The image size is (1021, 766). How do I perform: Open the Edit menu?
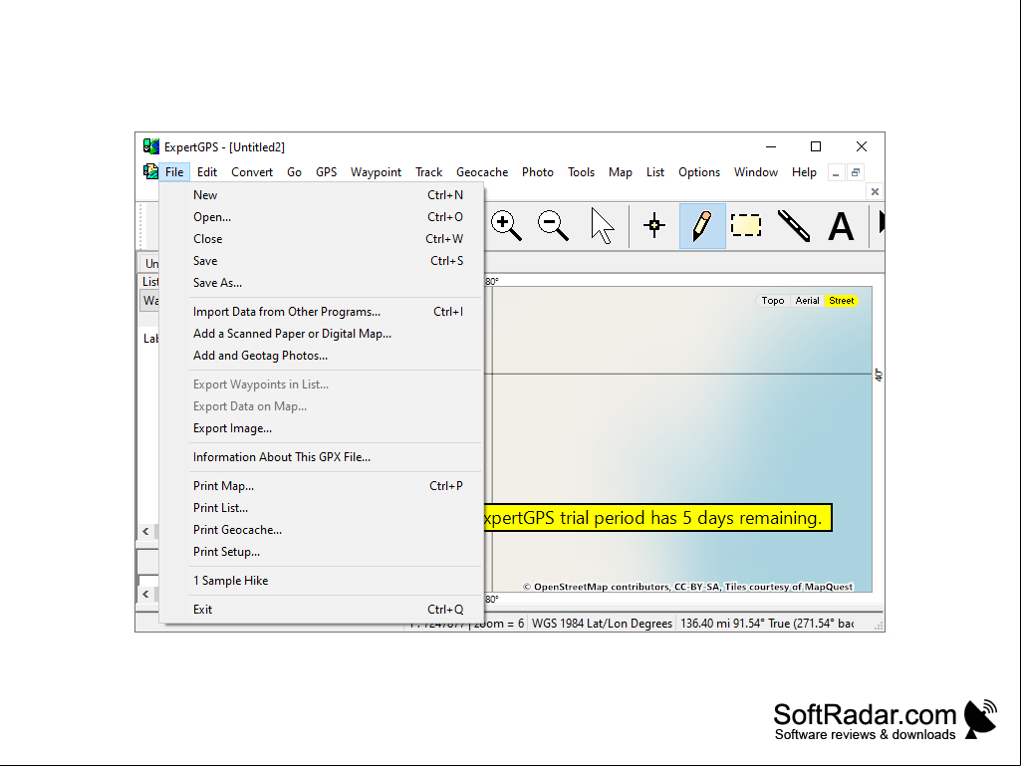point(207,172)
